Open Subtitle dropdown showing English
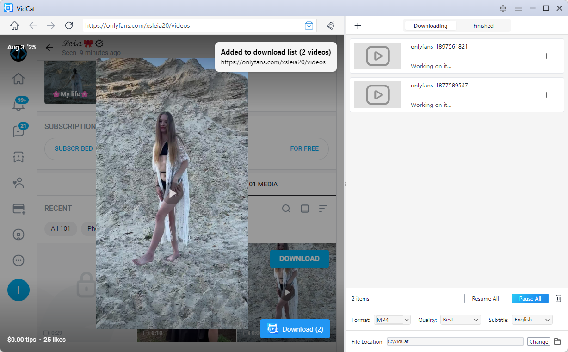Viewport: 568px width, 352px height. pos(532,320)
